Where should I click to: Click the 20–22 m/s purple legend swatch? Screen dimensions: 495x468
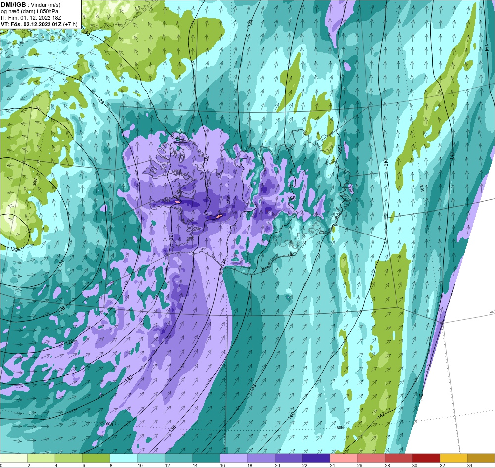tap(289, 458)
